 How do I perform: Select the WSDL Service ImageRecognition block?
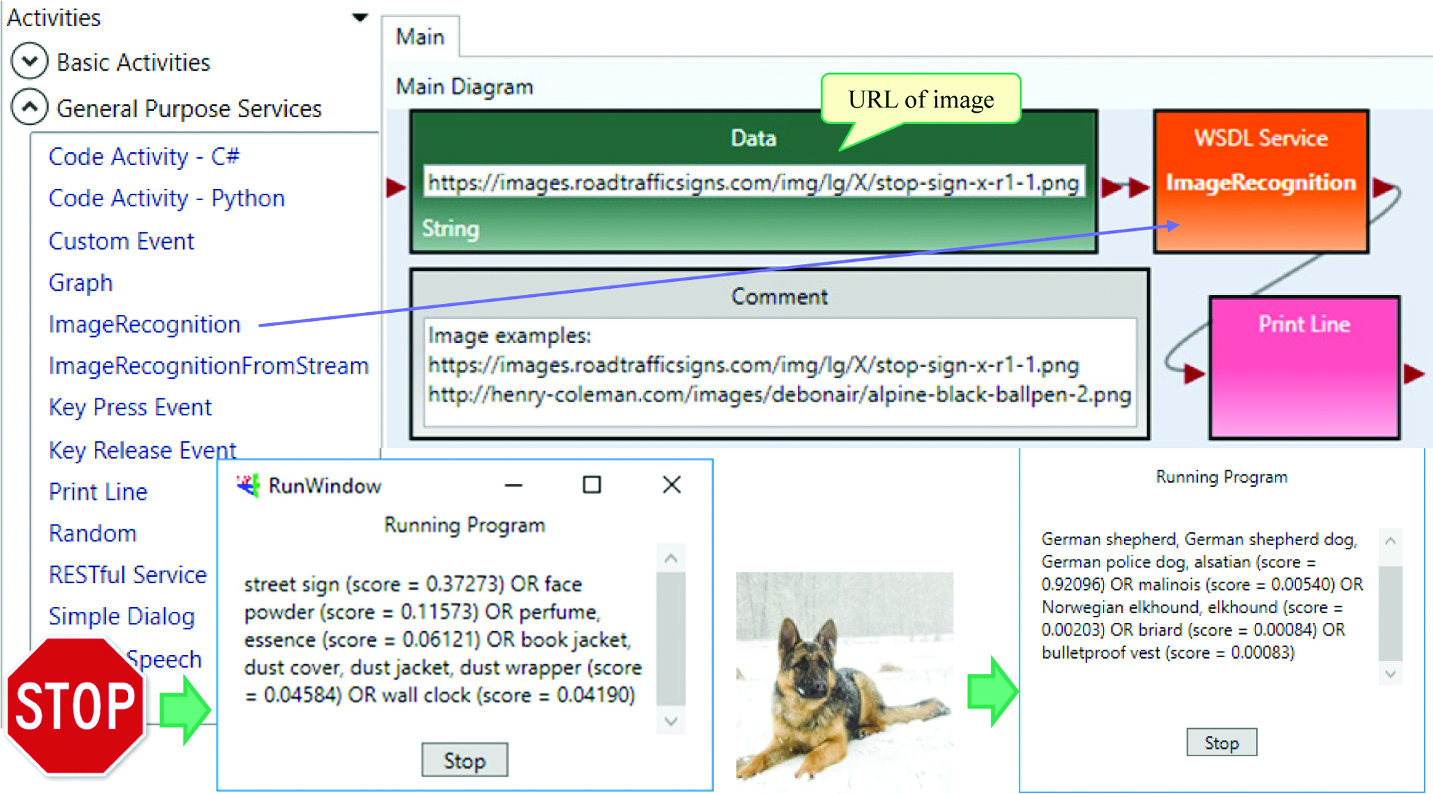1261,182
